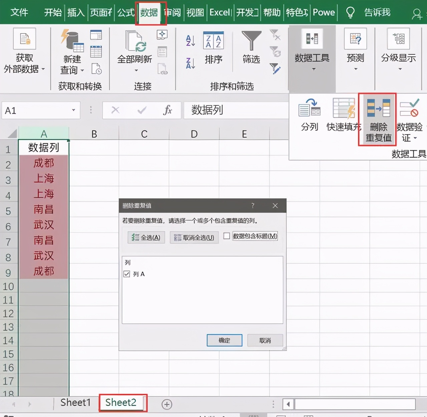
Task: Click the fx insert function icon
Action: coord(168,110)
